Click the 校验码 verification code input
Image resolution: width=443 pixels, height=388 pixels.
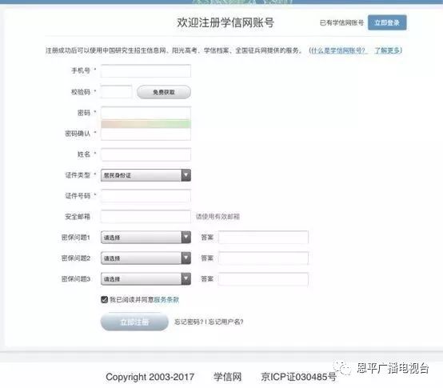tap(117, 91)
